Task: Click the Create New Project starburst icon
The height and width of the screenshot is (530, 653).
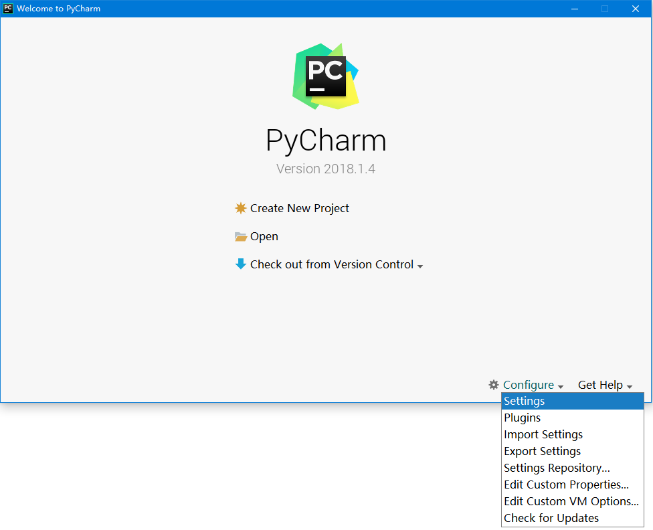Action: point(240,208)
